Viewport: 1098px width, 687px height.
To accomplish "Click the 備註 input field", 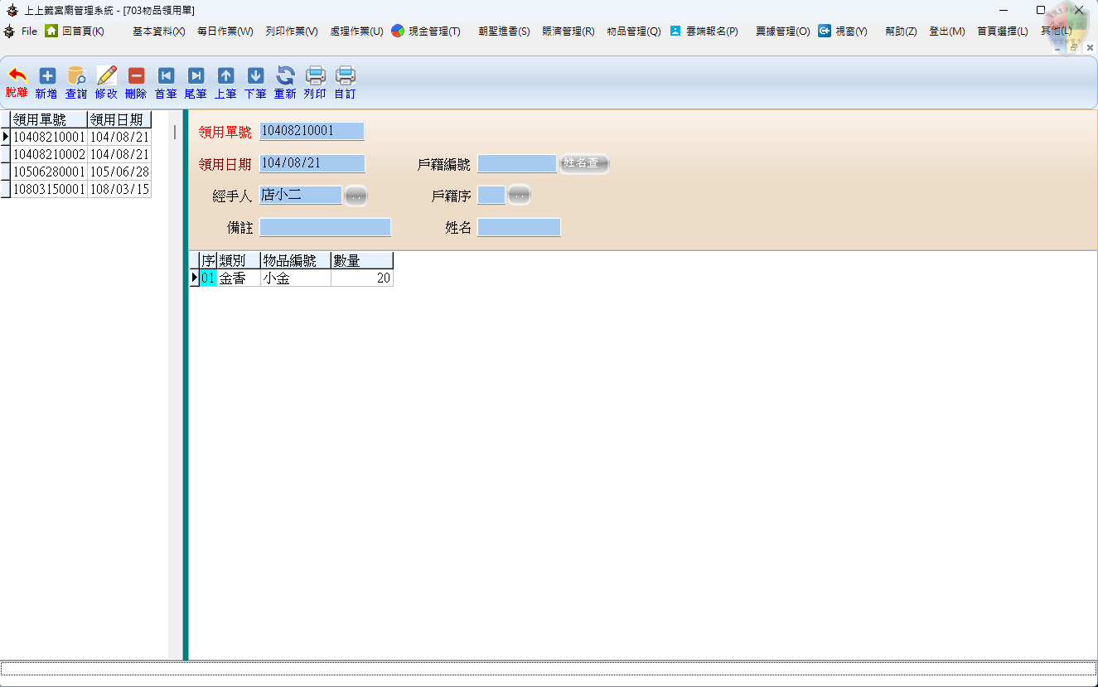I will click(x=325, y=228).
